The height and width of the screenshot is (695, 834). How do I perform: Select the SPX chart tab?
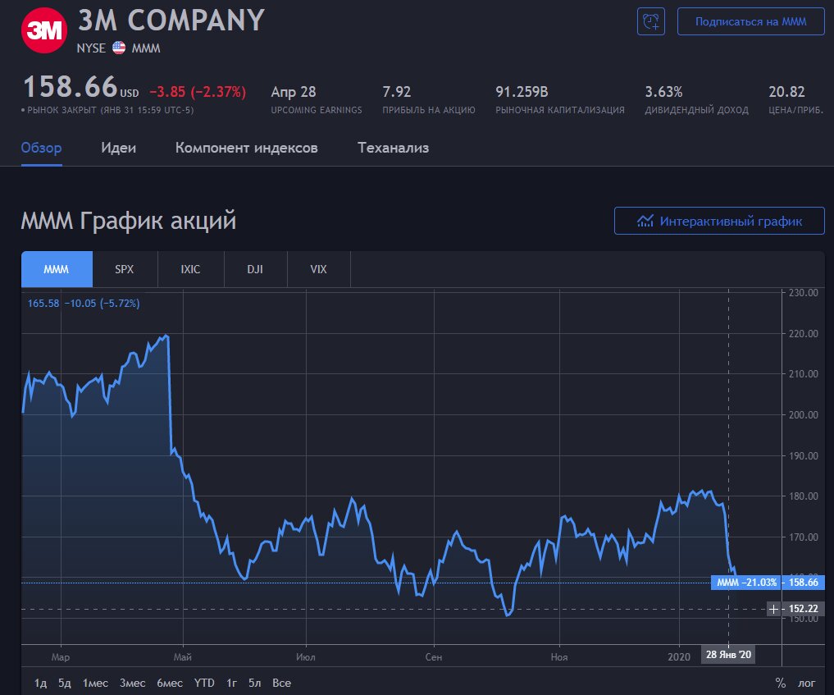point(125,269)
